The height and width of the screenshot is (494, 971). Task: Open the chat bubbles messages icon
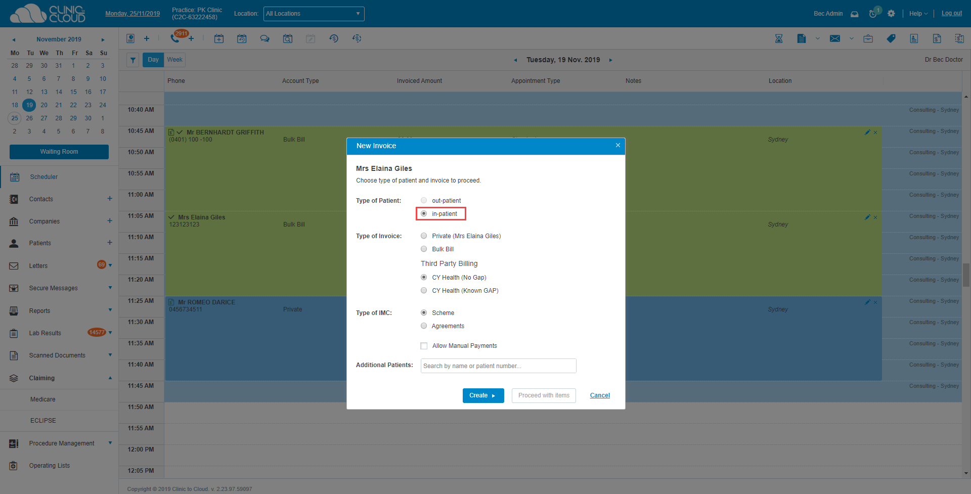[264, 38]
